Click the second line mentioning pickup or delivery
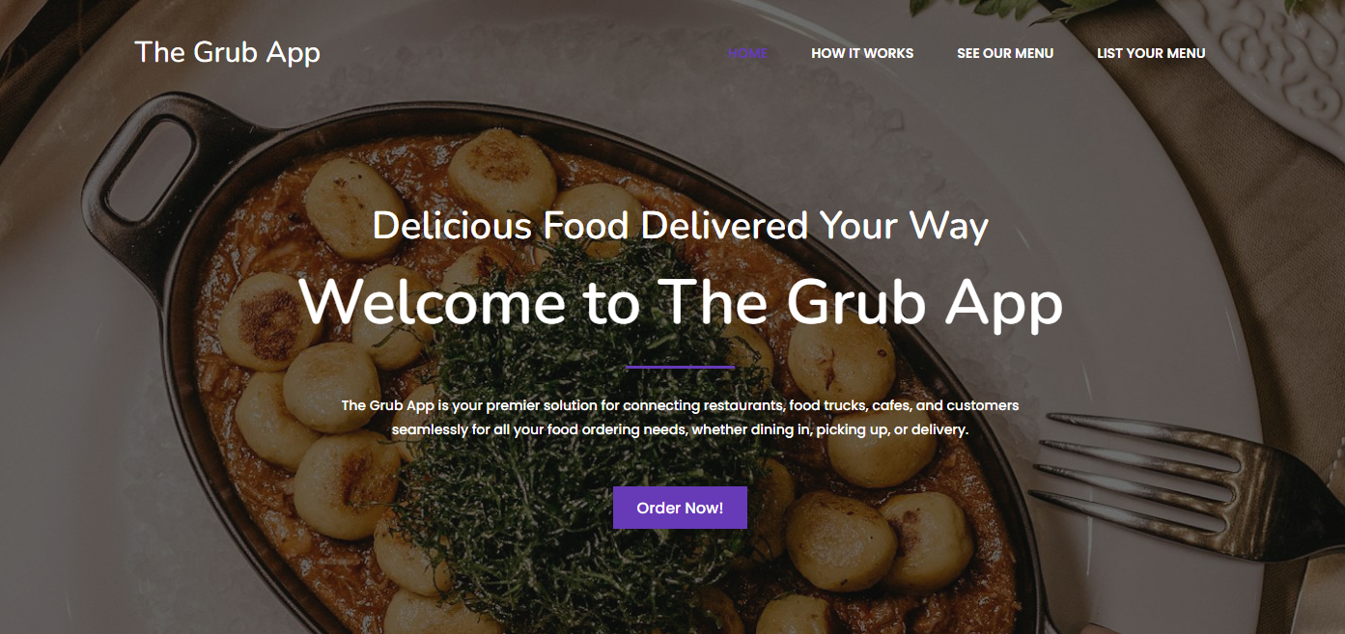The height and width of the screenshot is (634, 1345). (680, 429)
